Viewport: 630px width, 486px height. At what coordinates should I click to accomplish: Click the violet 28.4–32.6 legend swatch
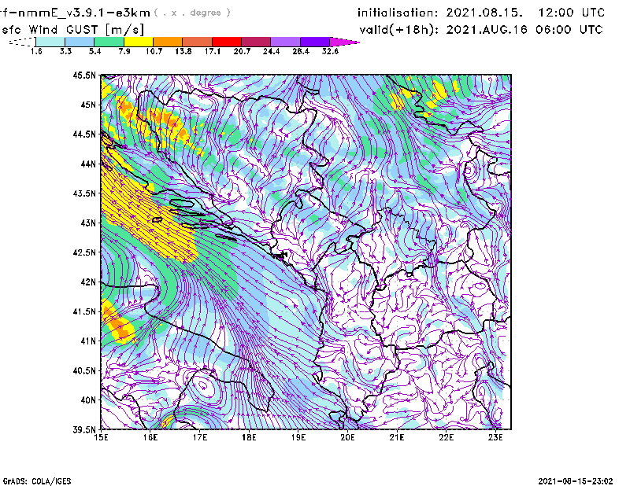click(315, 42)
